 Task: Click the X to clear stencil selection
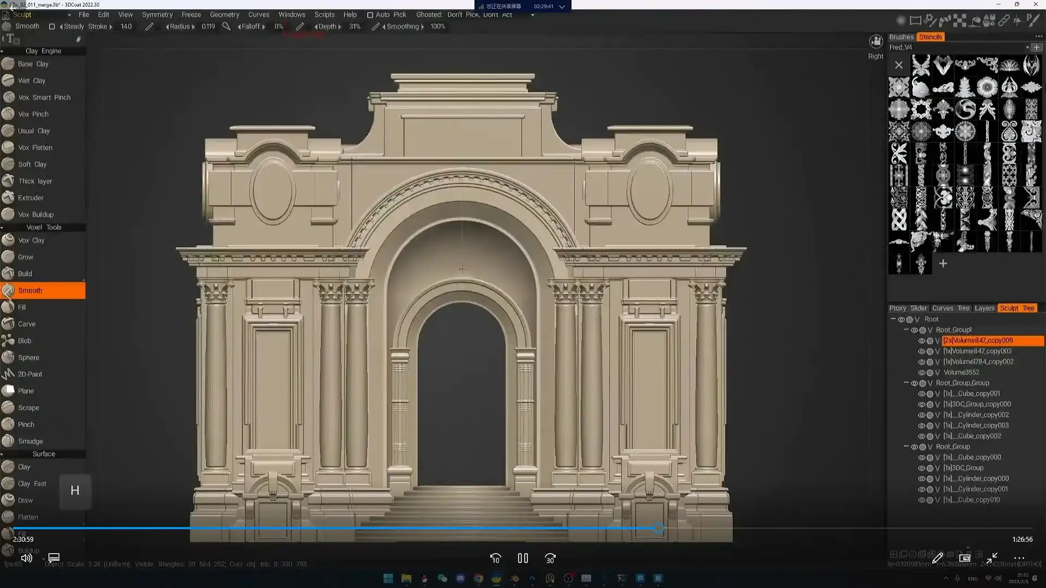899,65
